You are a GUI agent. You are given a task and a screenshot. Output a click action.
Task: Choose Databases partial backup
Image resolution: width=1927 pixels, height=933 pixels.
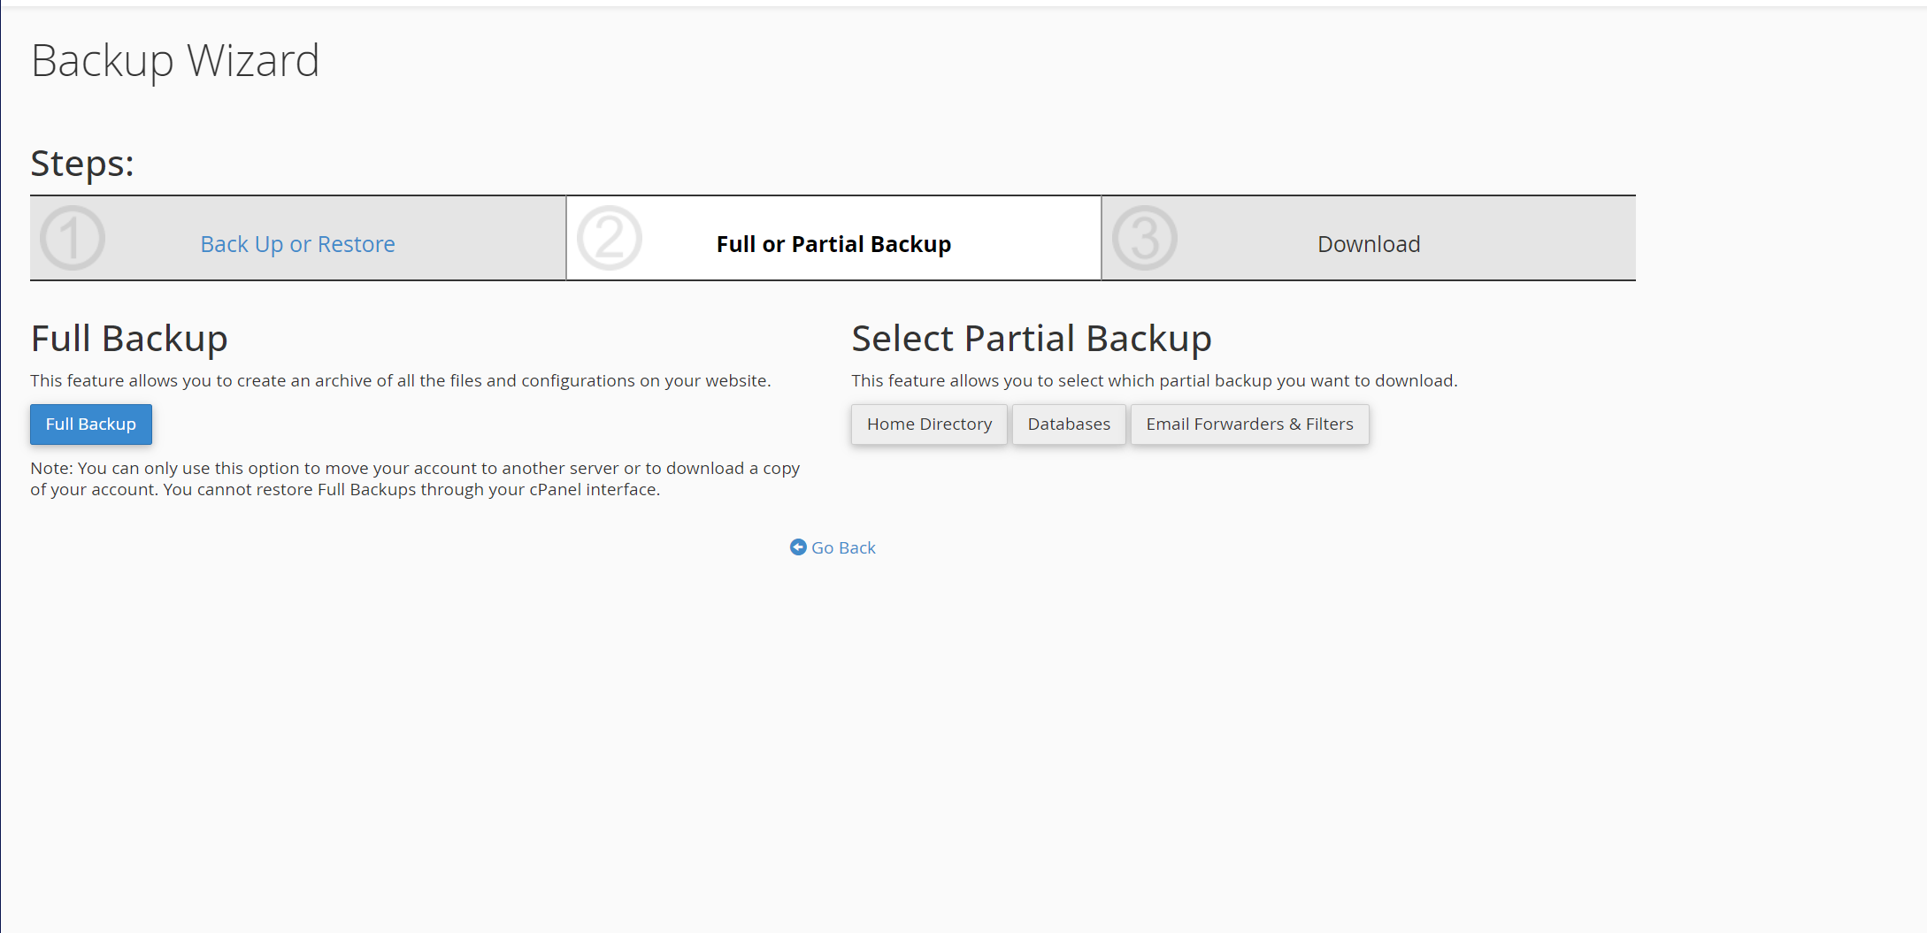click(1069, 424)
